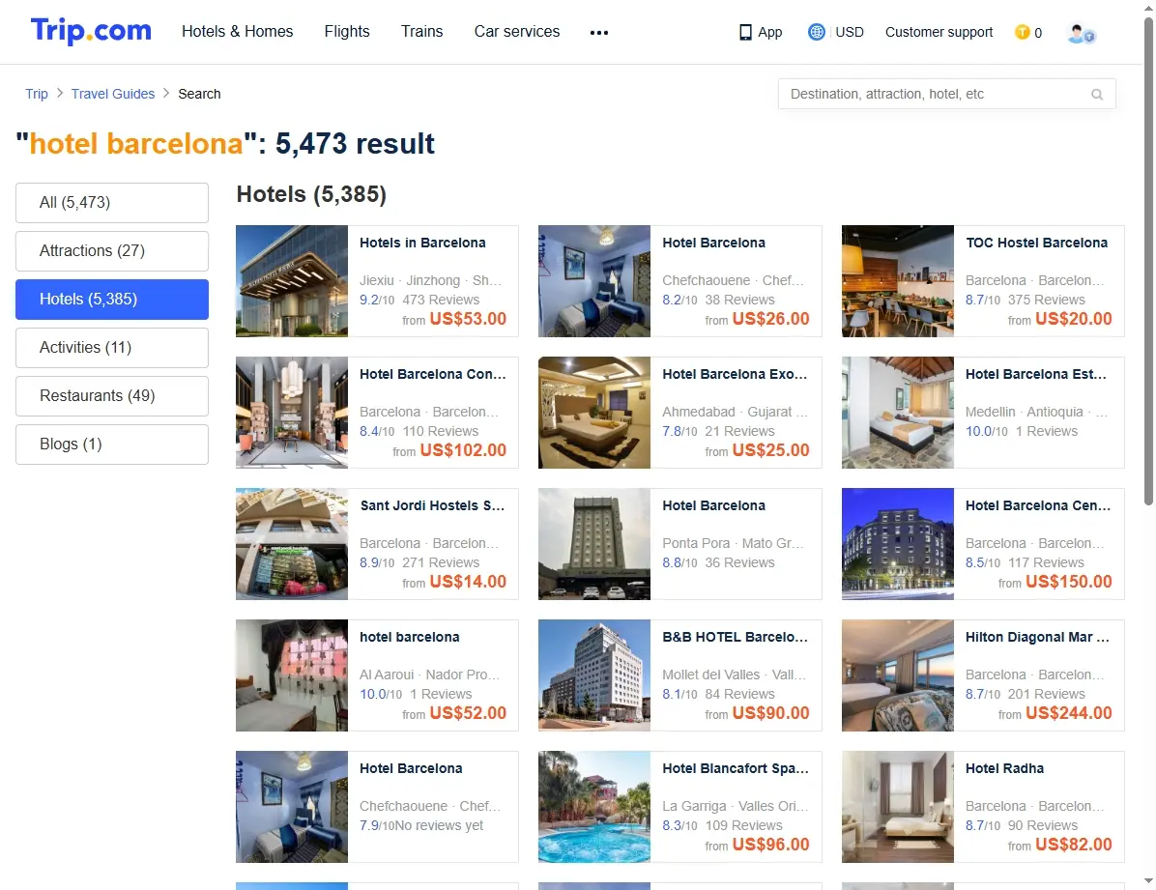This screenshot has width=1156, height=890.
Task: Open the Trains menu
Action: (x=421, y=32)
